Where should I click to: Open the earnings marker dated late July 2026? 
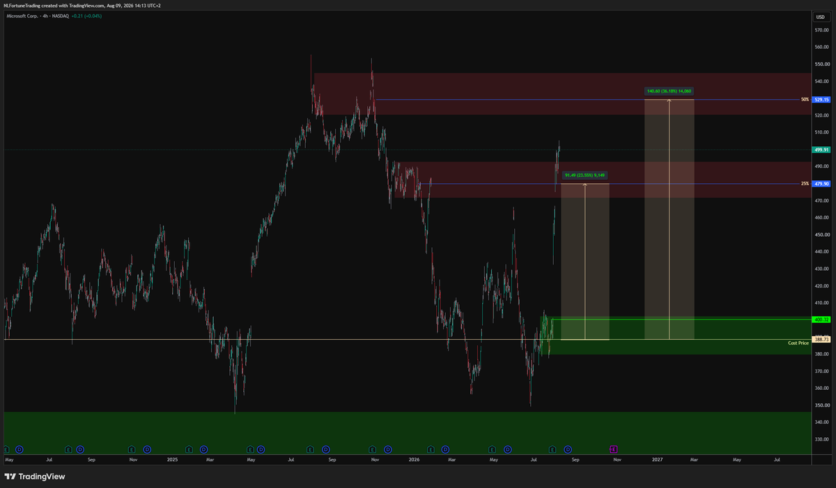(553, 450)
